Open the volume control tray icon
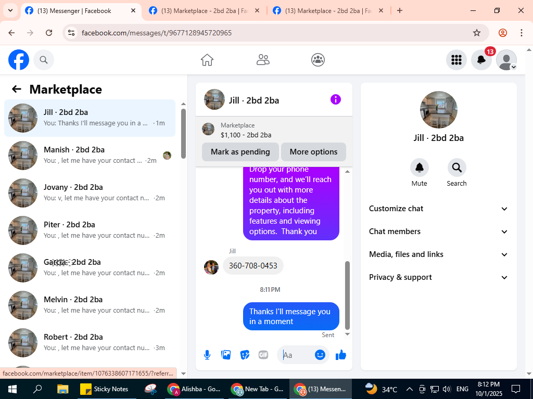The width and height of the screenshot is (533, 399). click(x=447, y=389)
